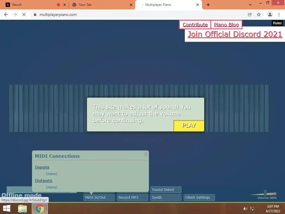285x214 pixels.
Task: Click the '(none)' entry under Inputs
Action: [51, 174]
